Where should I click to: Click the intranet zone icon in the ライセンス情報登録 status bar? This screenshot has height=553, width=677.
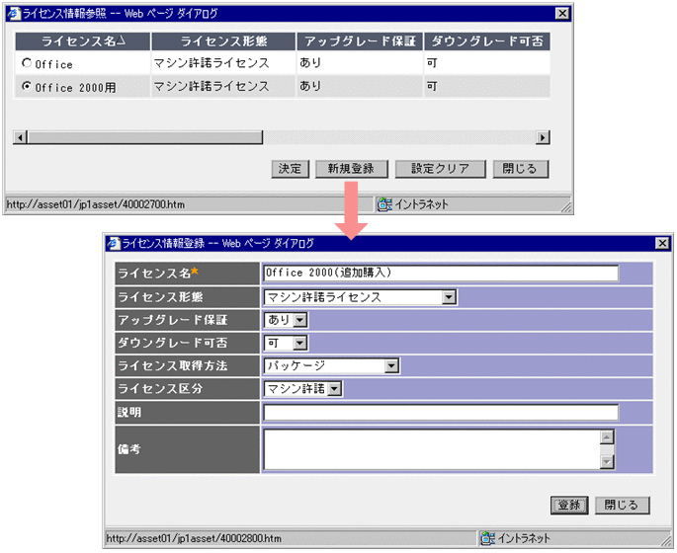pyautogui.click(x=487, y=538)
